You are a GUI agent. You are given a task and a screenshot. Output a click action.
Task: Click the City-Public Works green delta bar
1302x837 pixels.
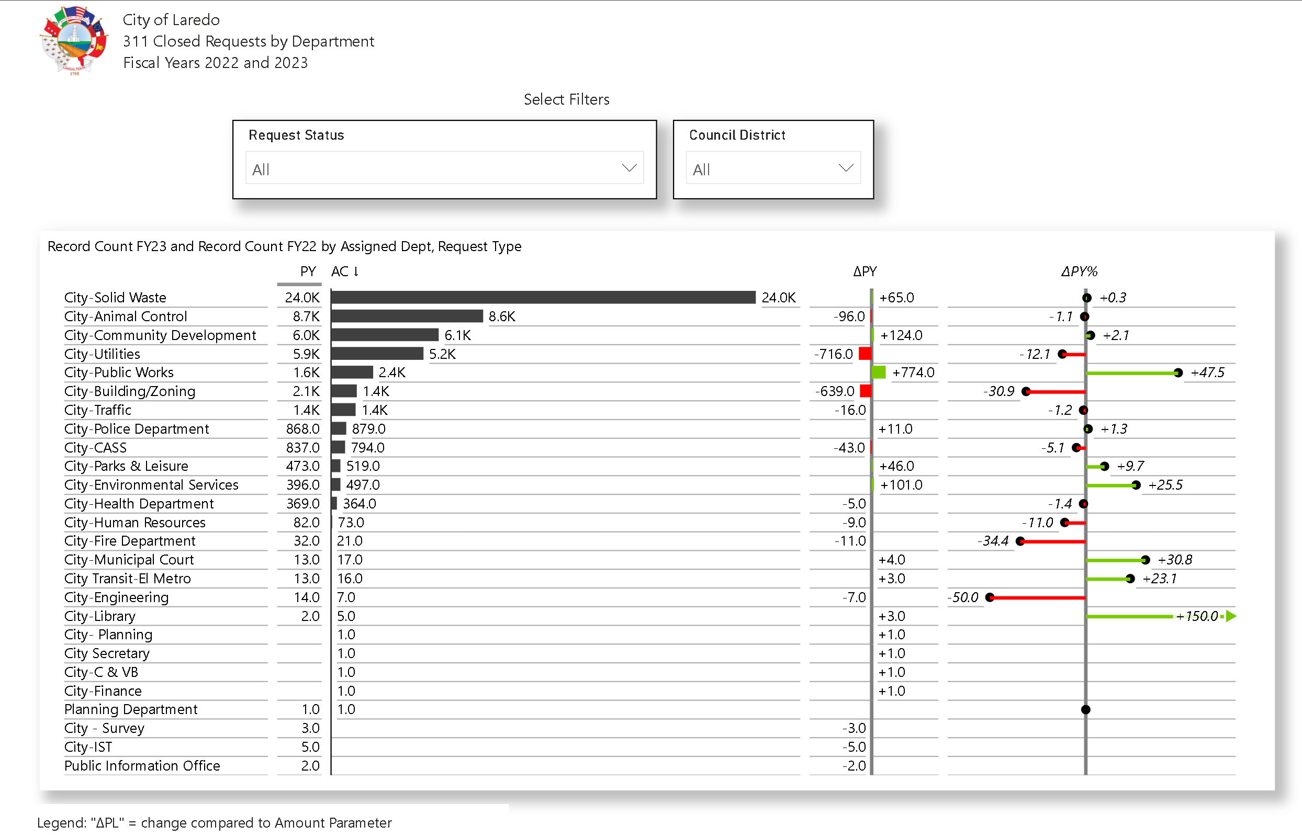click(879, 373)
